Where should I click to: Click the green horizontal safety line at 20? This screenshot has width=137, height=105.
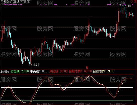point(67,101)
